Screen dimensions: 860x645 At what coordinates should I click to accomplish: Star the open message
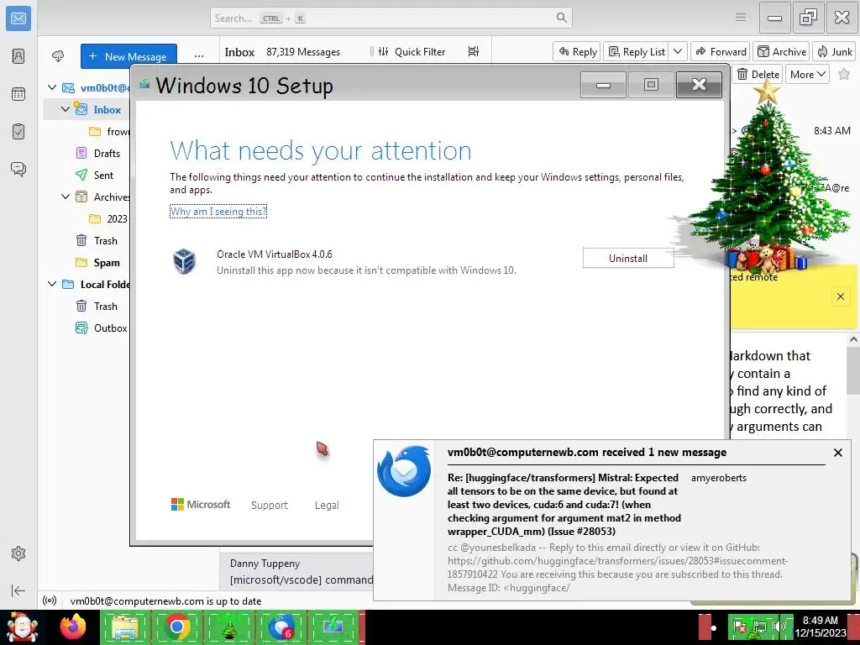[x=844, y=75]
